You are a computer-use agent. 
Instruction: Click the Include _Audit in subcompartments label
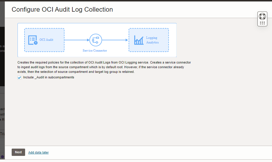49,77
